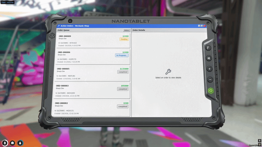
Task: Select order ORD-000003
Action: [92, 90]
